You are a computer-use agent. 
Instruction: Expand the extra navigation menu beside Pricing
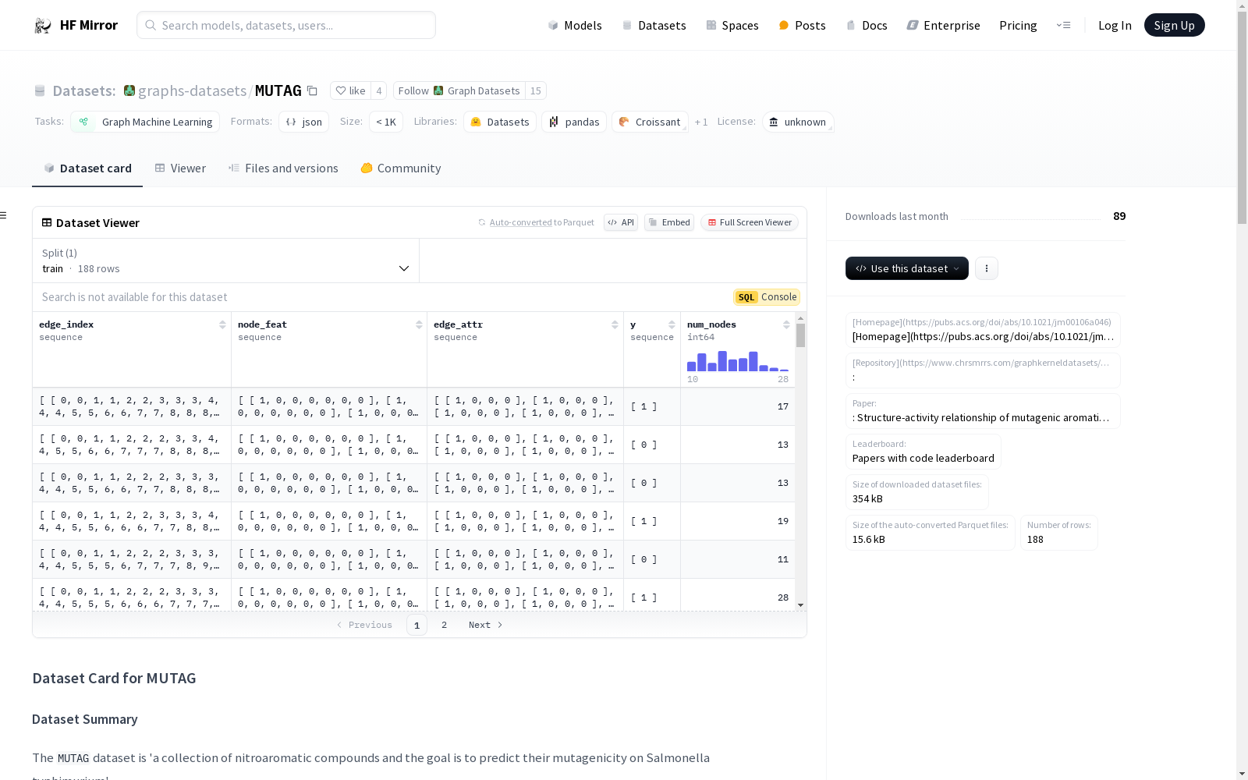(1064, 25)
